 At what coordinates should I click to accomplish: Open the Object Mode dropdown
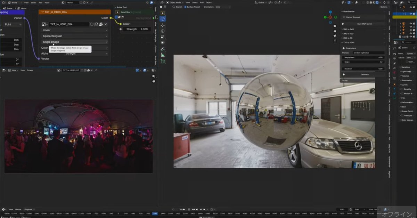point(174,2)
